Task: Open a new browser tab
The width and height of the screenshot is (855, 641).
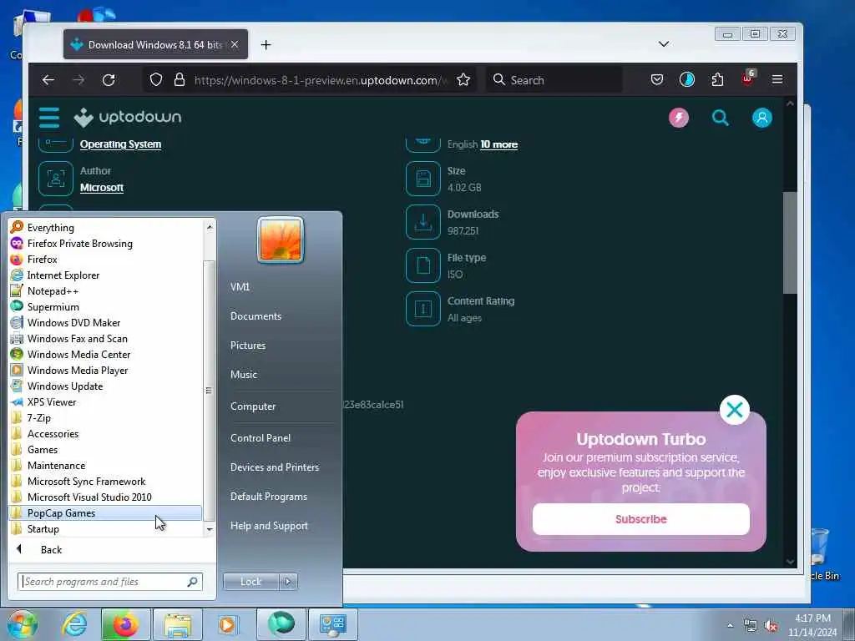Action: (x=266, y=45)
